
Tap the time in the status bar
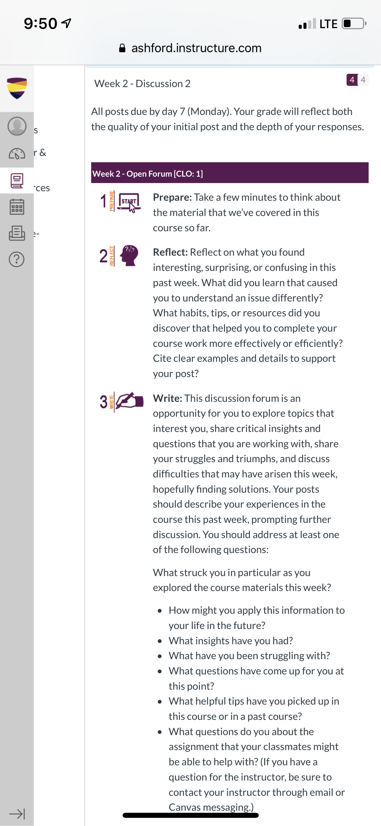tap(40, 23)
